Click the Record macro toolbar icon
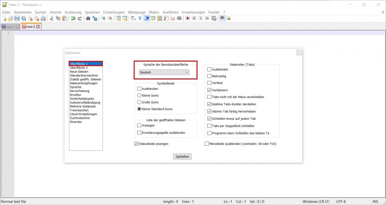Viewport: 386px width, 205px height. (x=187, y=18)
